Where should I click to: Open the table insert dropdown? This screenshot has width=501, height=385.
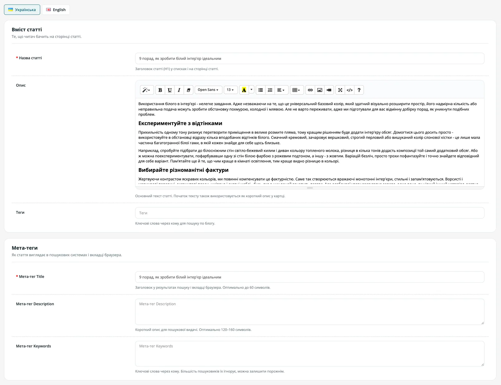point(297,90)
